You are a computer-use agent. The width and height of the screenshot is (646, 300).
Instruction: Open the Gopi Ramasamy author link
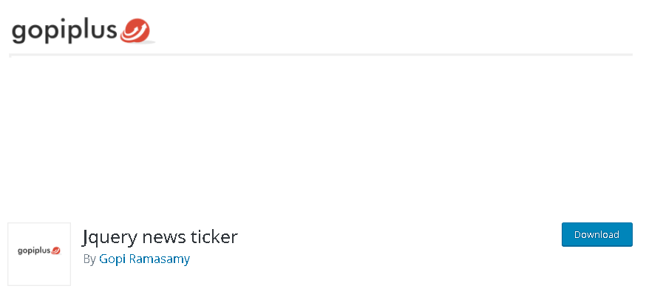click(144, 259)
